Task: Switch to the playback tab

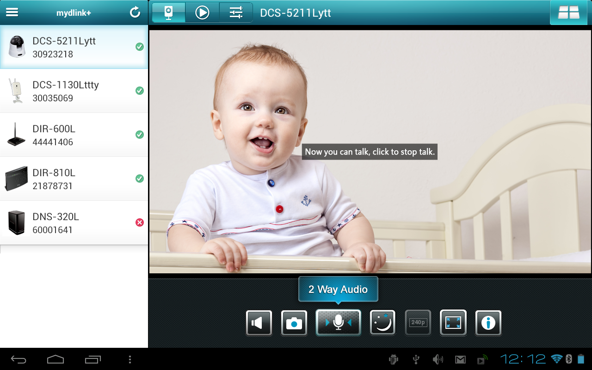Action: [202, 12]
